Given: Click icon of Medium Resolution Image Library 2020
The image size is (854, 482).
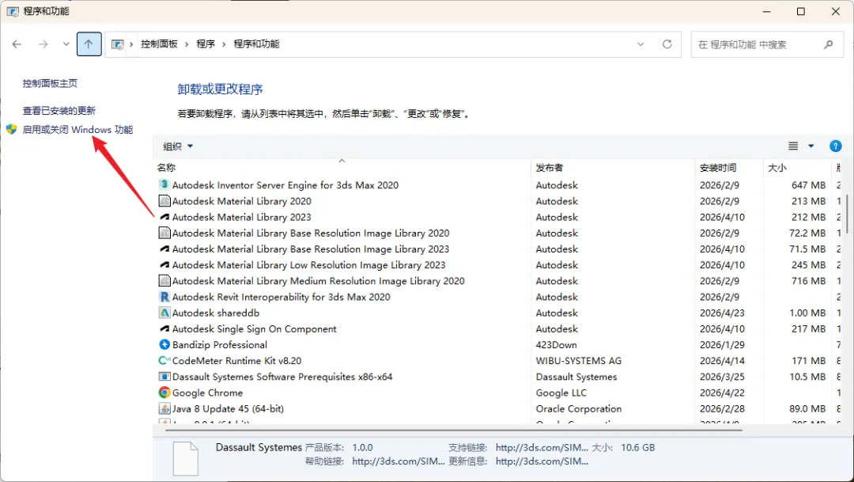Looking at the screenshot, I should click(164, 281).
